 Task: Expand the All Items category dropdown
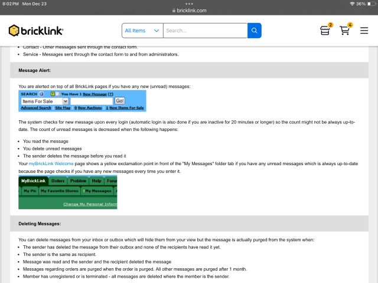142,31
